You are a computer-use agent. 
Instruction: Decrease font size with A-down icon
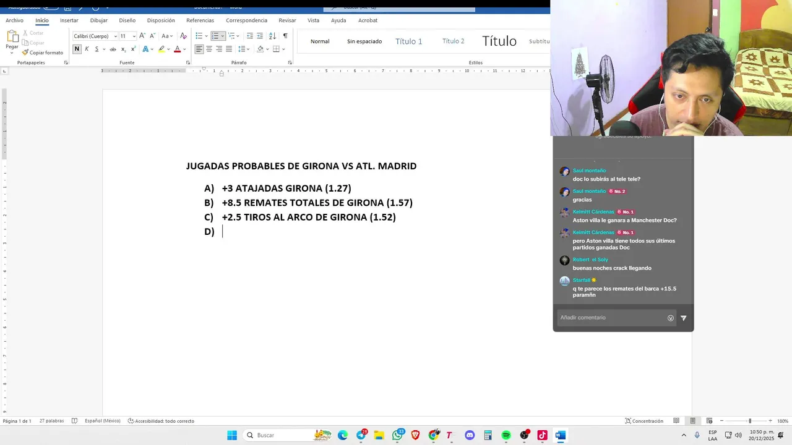[152, 36]
